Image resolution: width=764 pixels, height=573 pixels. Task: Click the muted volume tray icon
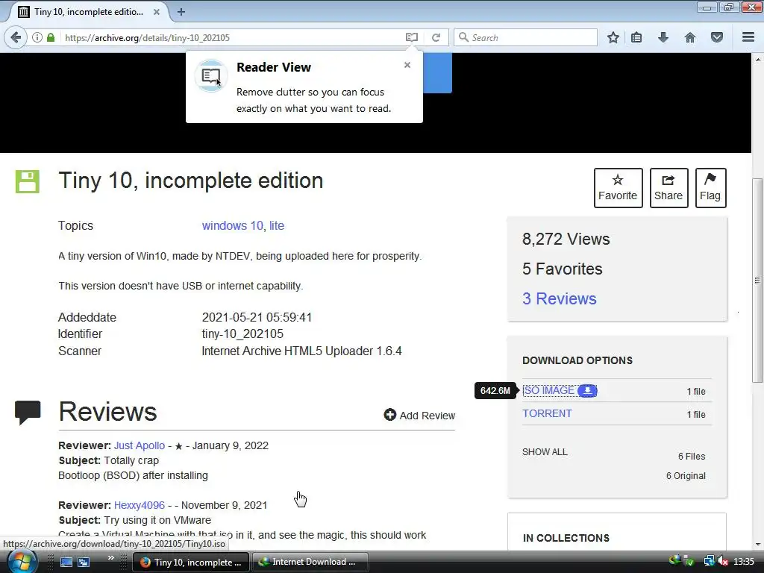tap(723, 562)
